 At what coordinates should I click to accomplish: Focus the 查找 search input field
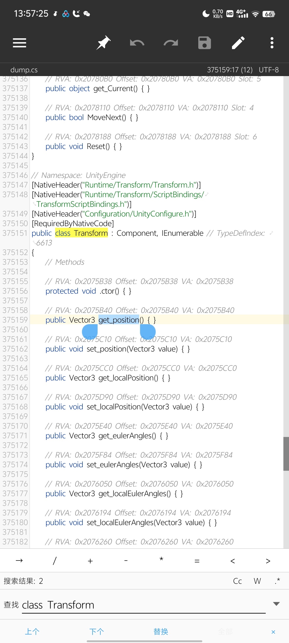[143, 605]
